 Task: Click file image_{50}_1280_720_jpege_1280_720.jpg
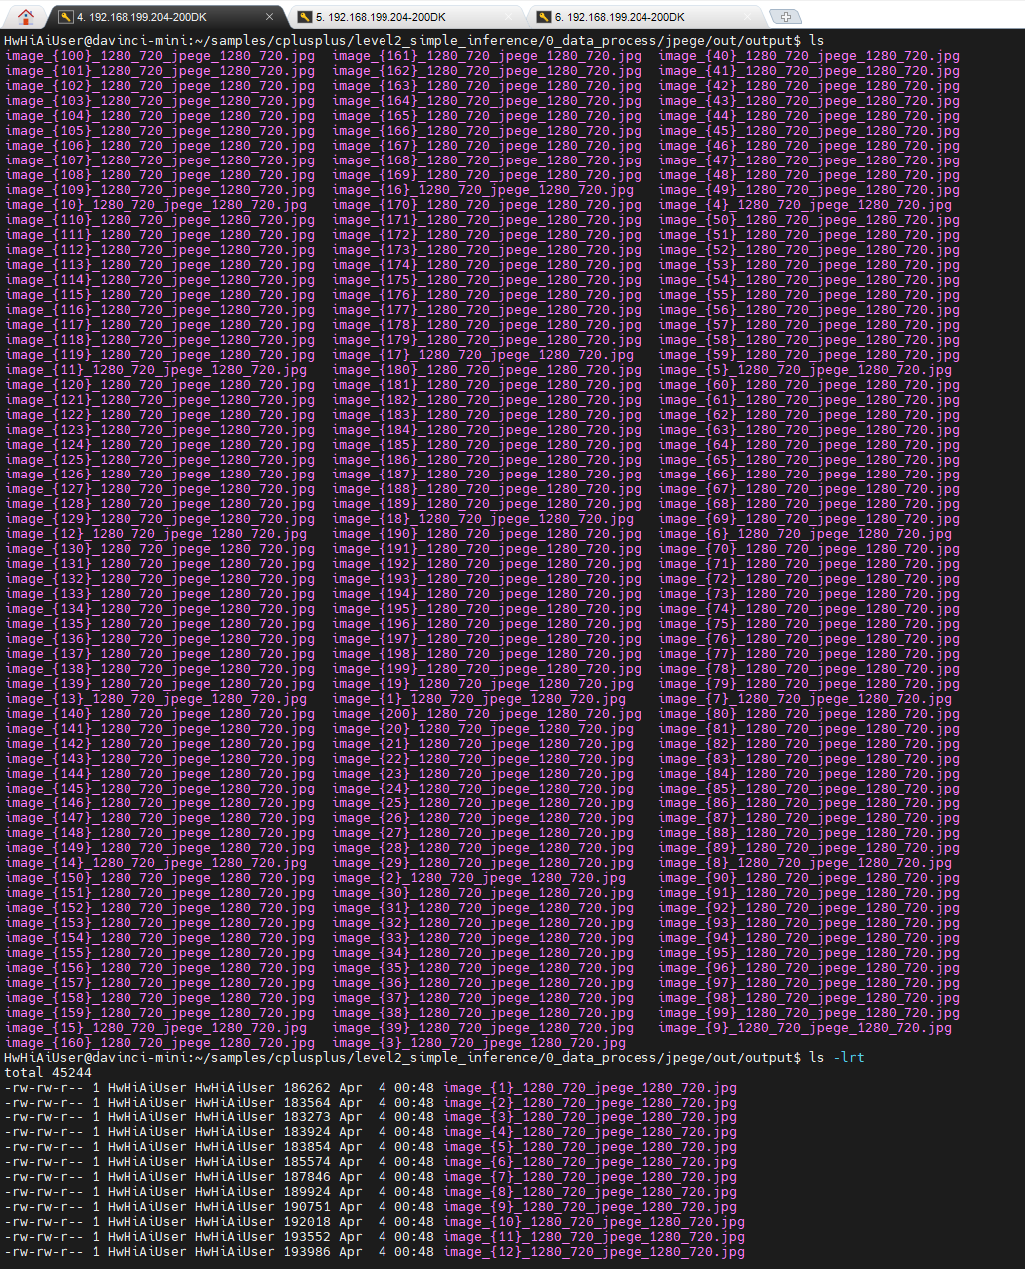pos(810,220)
